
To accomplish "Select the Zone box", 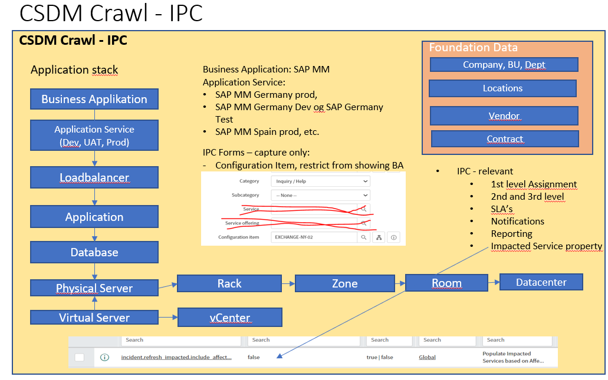I will (345, 283).
